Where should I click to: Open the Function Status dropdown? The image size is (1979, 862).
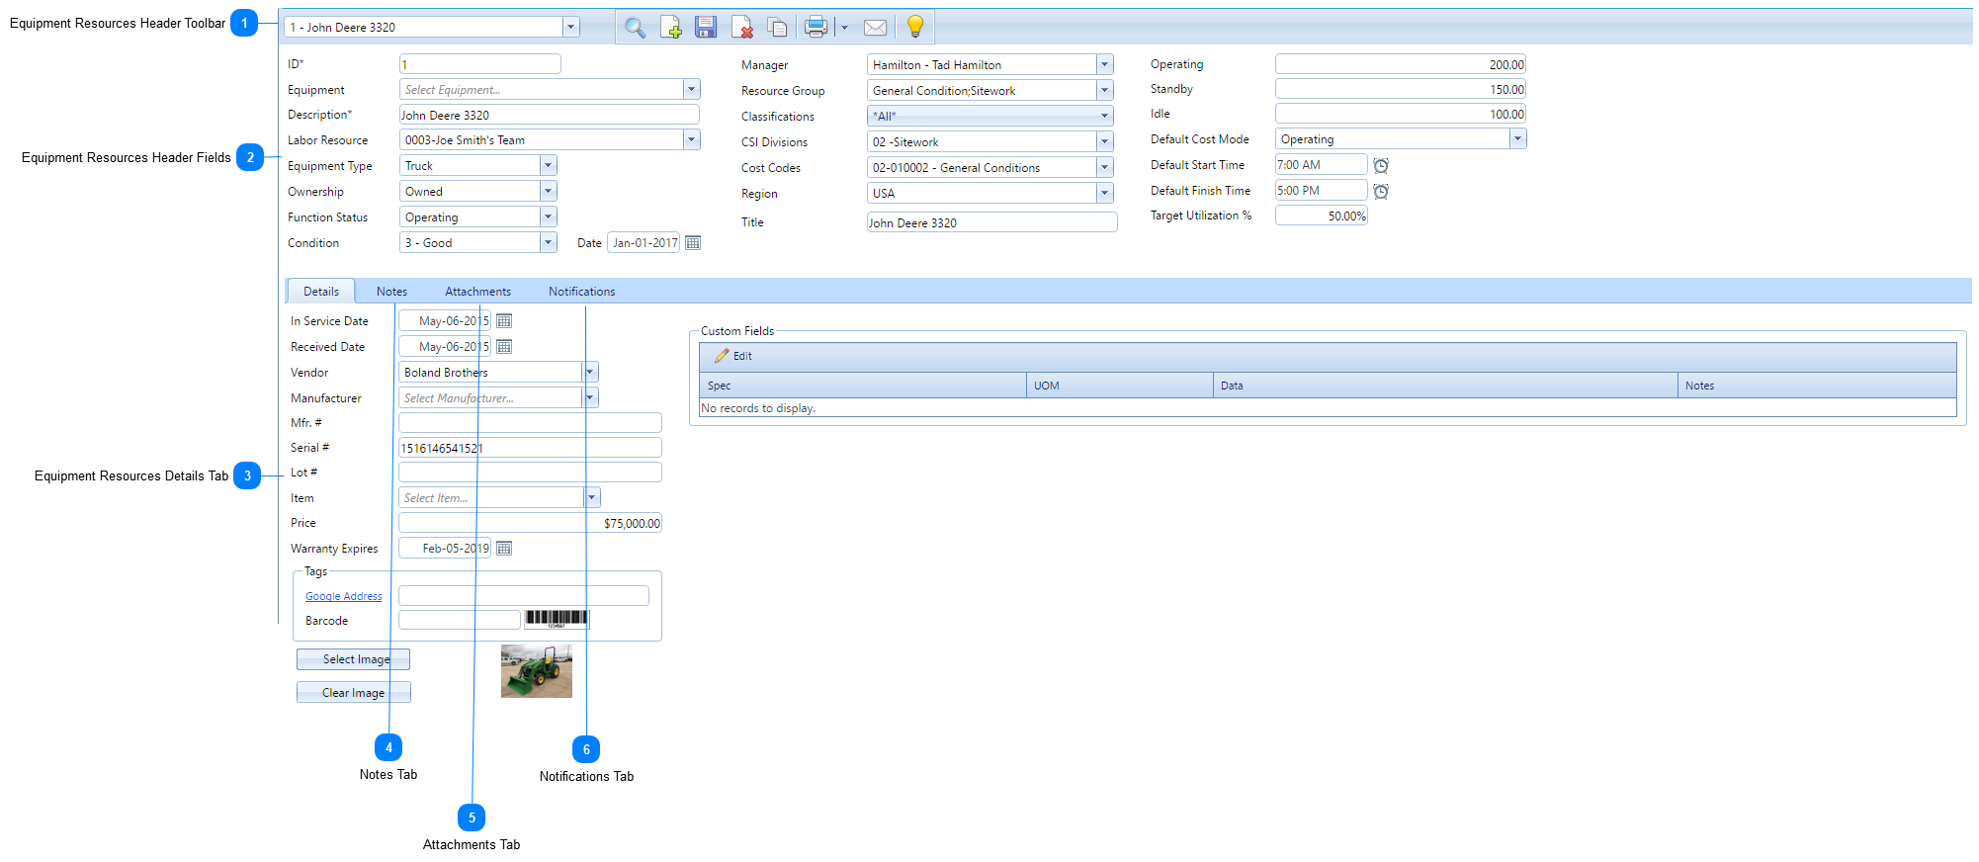[549, 217]
